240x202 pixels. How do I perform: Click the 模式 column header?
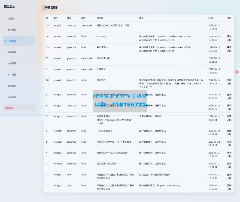click(69, 18)
